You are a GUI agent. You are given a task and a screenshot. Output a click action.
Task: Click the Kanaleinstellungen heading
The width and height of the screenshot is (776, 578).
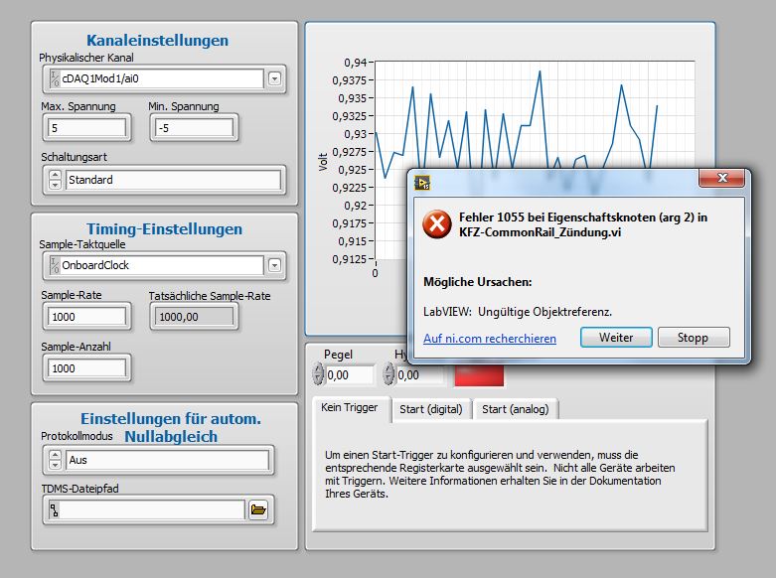tap(157, 40)
